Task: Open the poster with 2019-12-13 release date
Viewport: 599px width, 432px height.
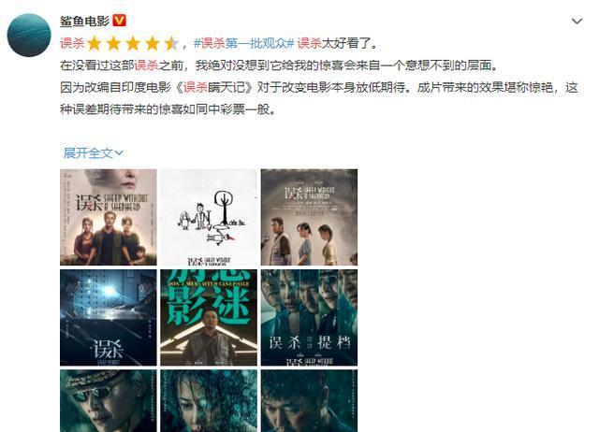Action: (x=309, y=217)
